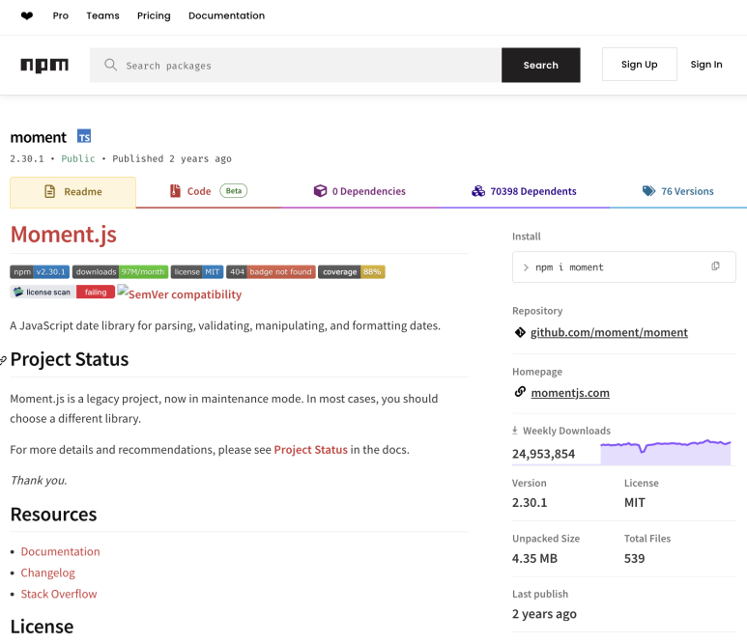The image size is (747, 643).
Task: Click the SemVer compatibility link
Action: [x=180, y=294]
